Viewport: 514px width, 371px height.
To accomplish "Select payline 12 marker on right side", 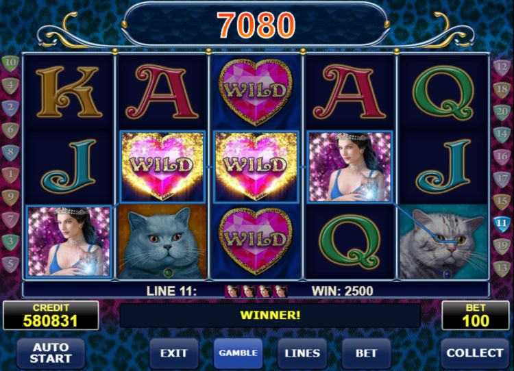I will (x=502, y=68).
